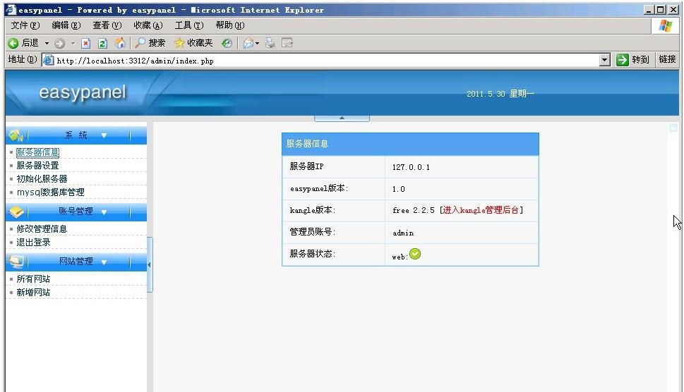The height and width of the screenshot is (392, 684).
Task: Click the Windows flag logo icon
Action: pyautogui.click(x=665, y=26)
